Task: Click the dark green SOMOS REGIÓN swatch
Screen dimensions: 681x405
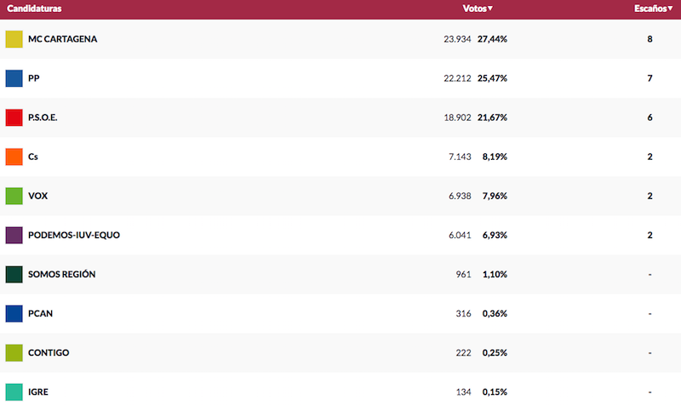Action: click(14, 274)
